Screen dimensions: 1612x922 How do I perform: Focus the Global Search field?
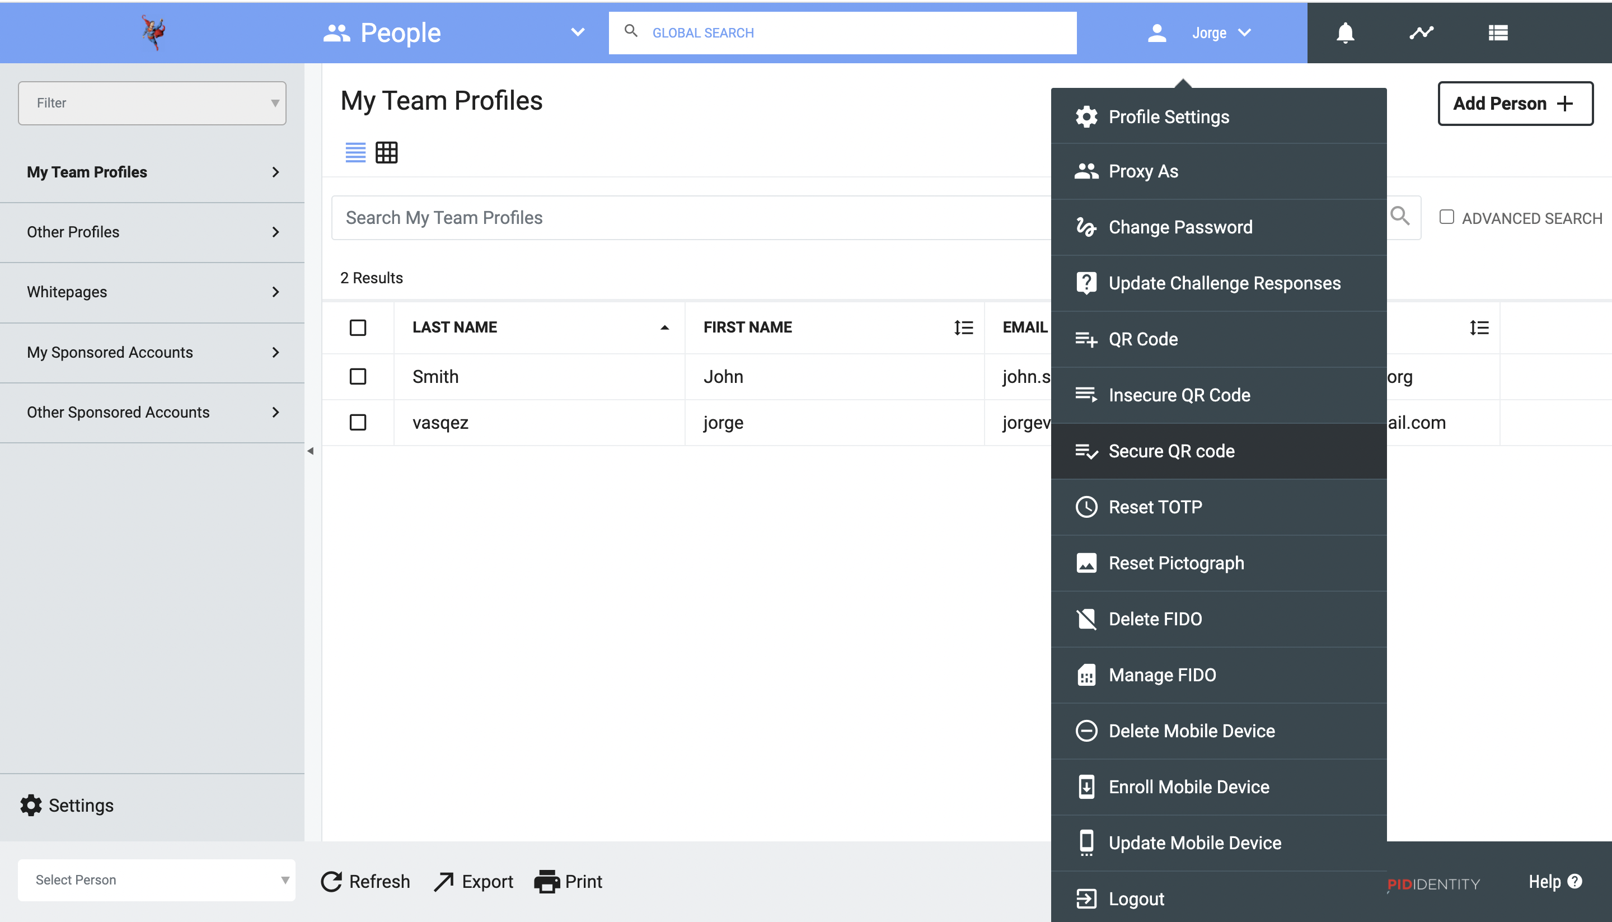coord(842,33)
